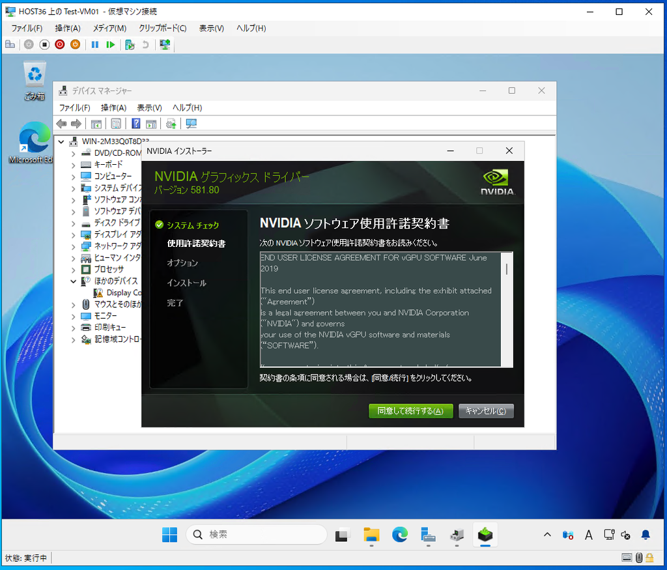The image size is (667, 570).
Task: Click the Back arrow in Device Manager toolbar
Action: tap(61, 124)
